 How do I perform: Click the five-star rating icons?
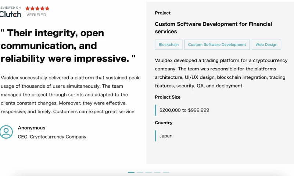(x=37, y=8)
